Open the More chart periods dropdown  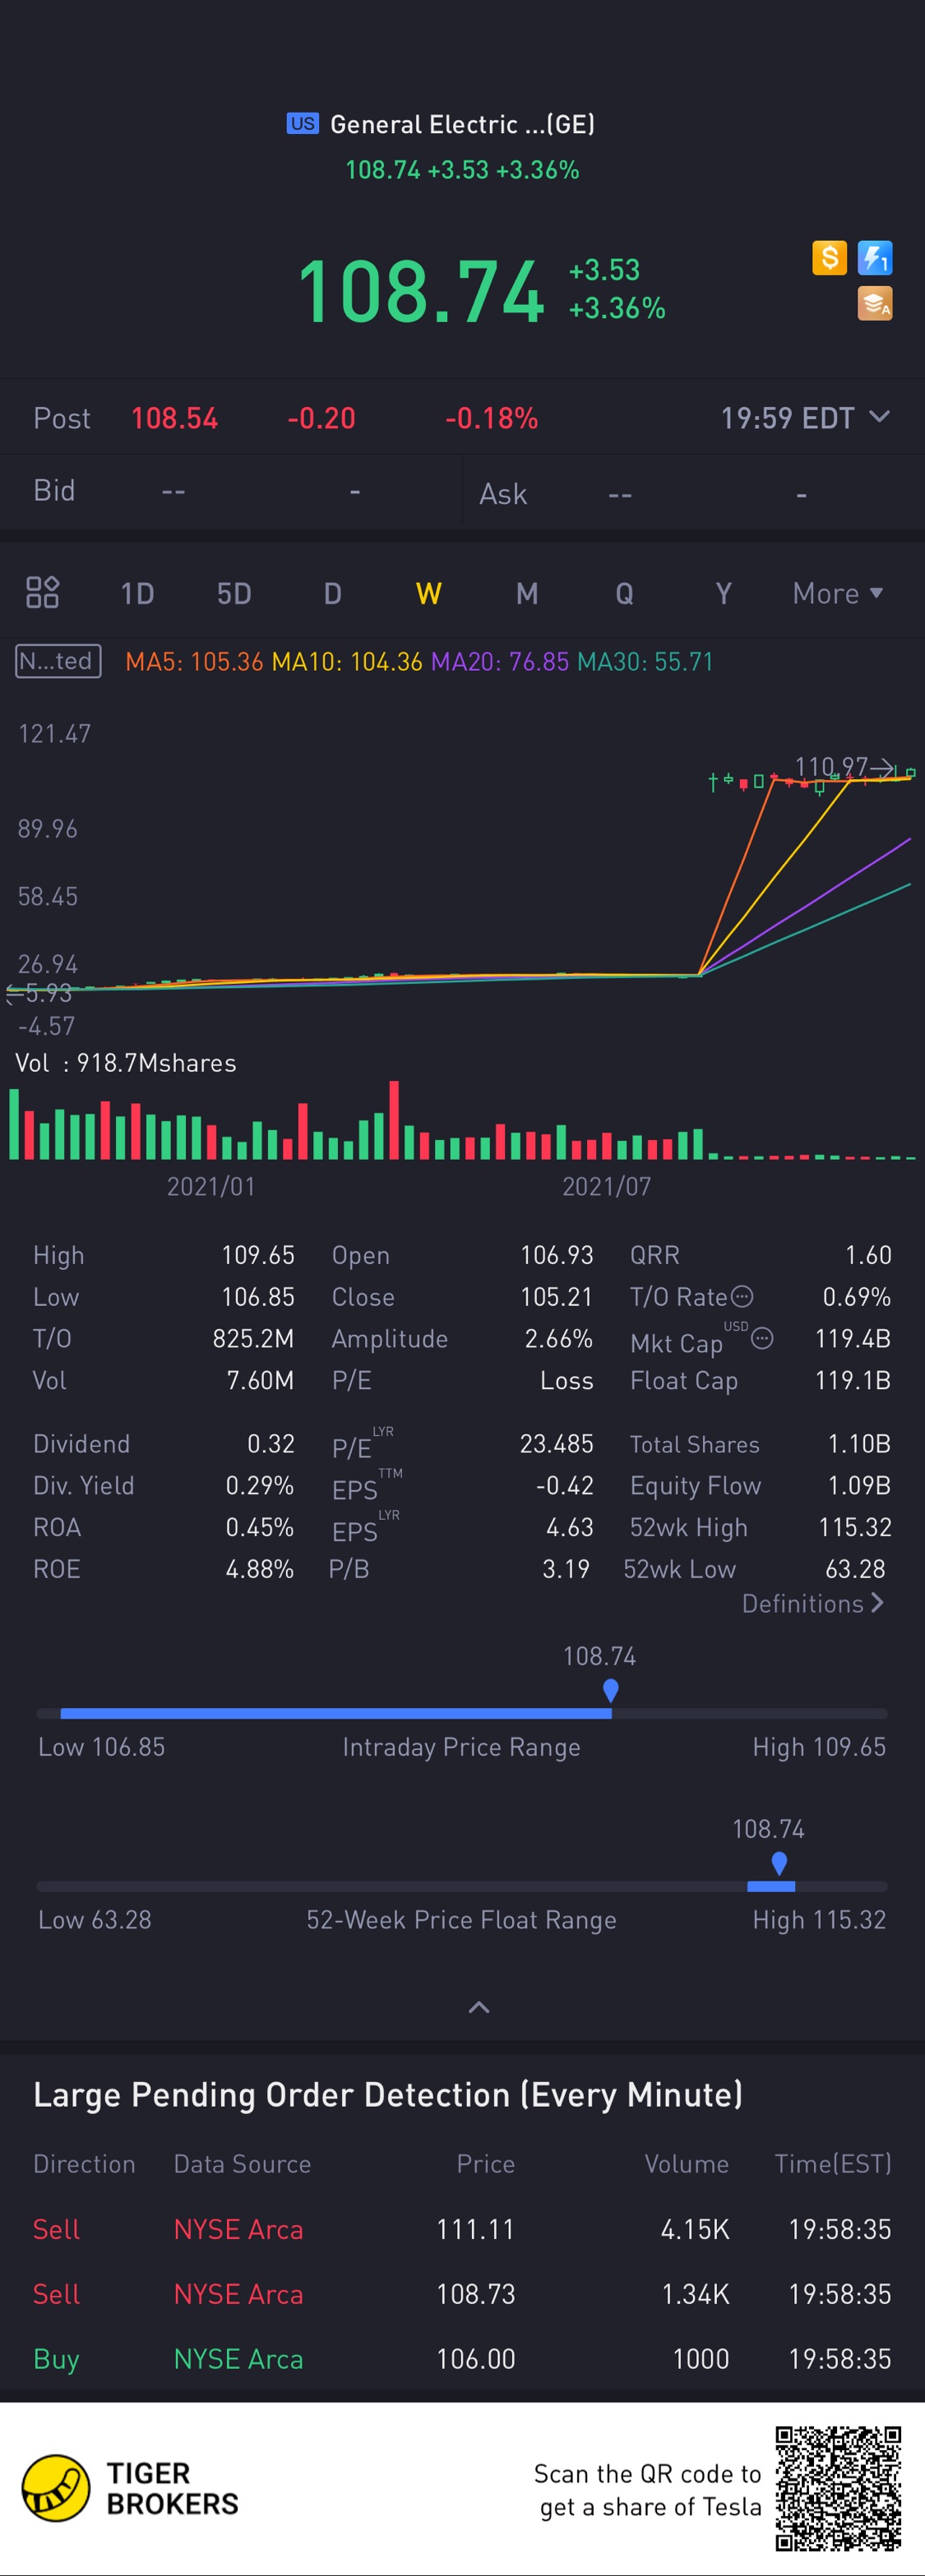(837, 593)
